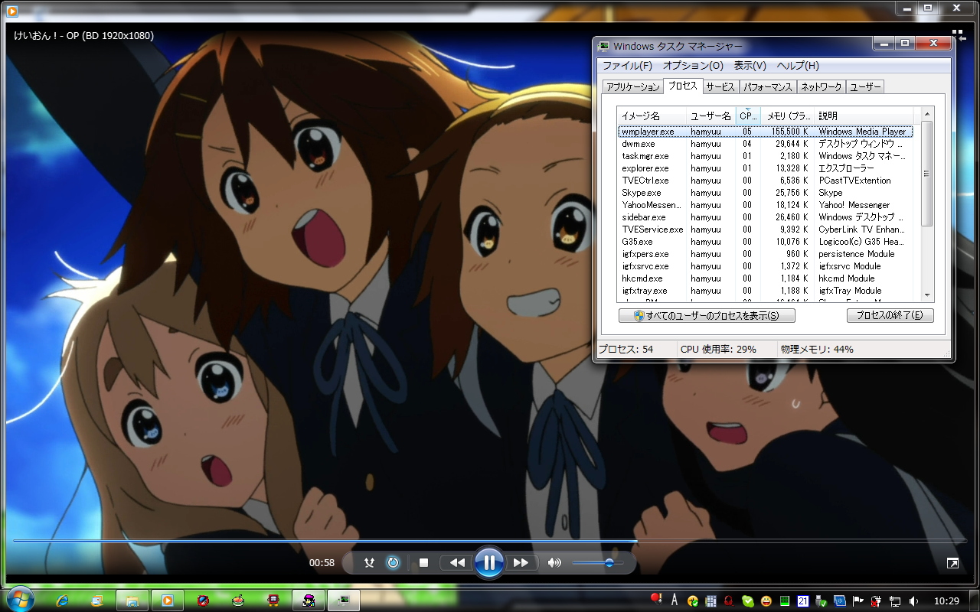Switch to the ネットワーク tab
The width and height of the screenshot is (980, 612).
pyautogui.click(x=821, y=87)
